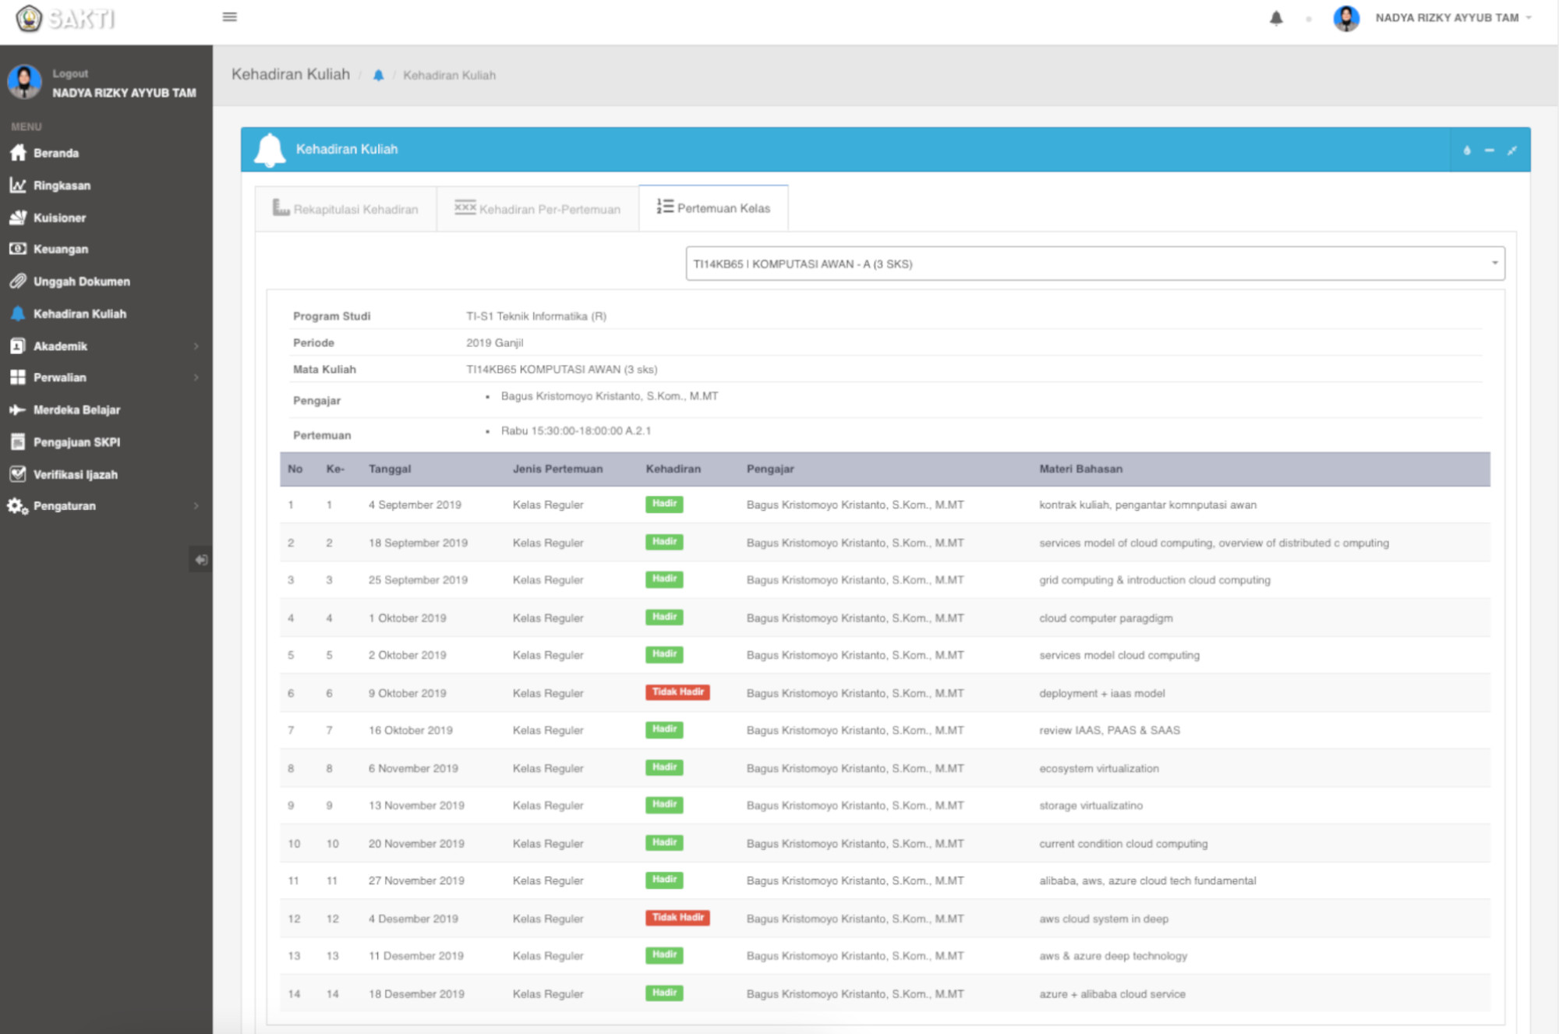Expand the Akademik submenu

(196, 345)
